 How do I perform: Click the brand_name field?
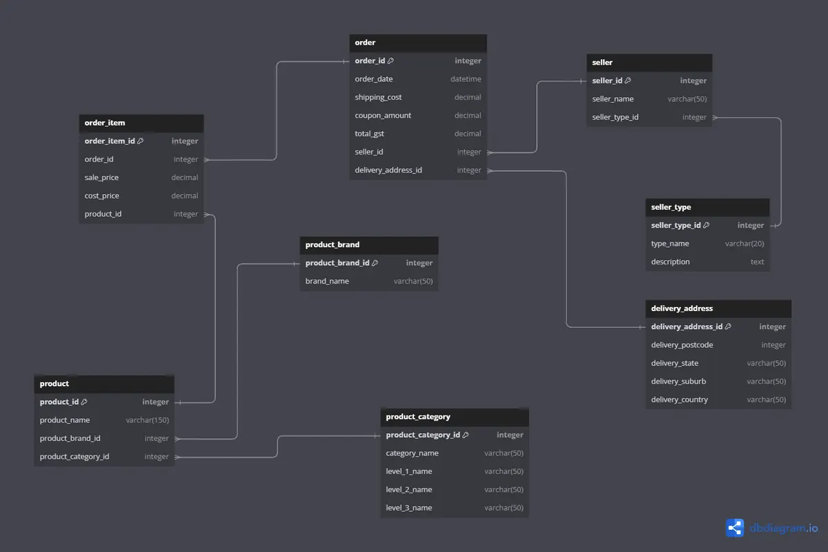tap(369, 282)
